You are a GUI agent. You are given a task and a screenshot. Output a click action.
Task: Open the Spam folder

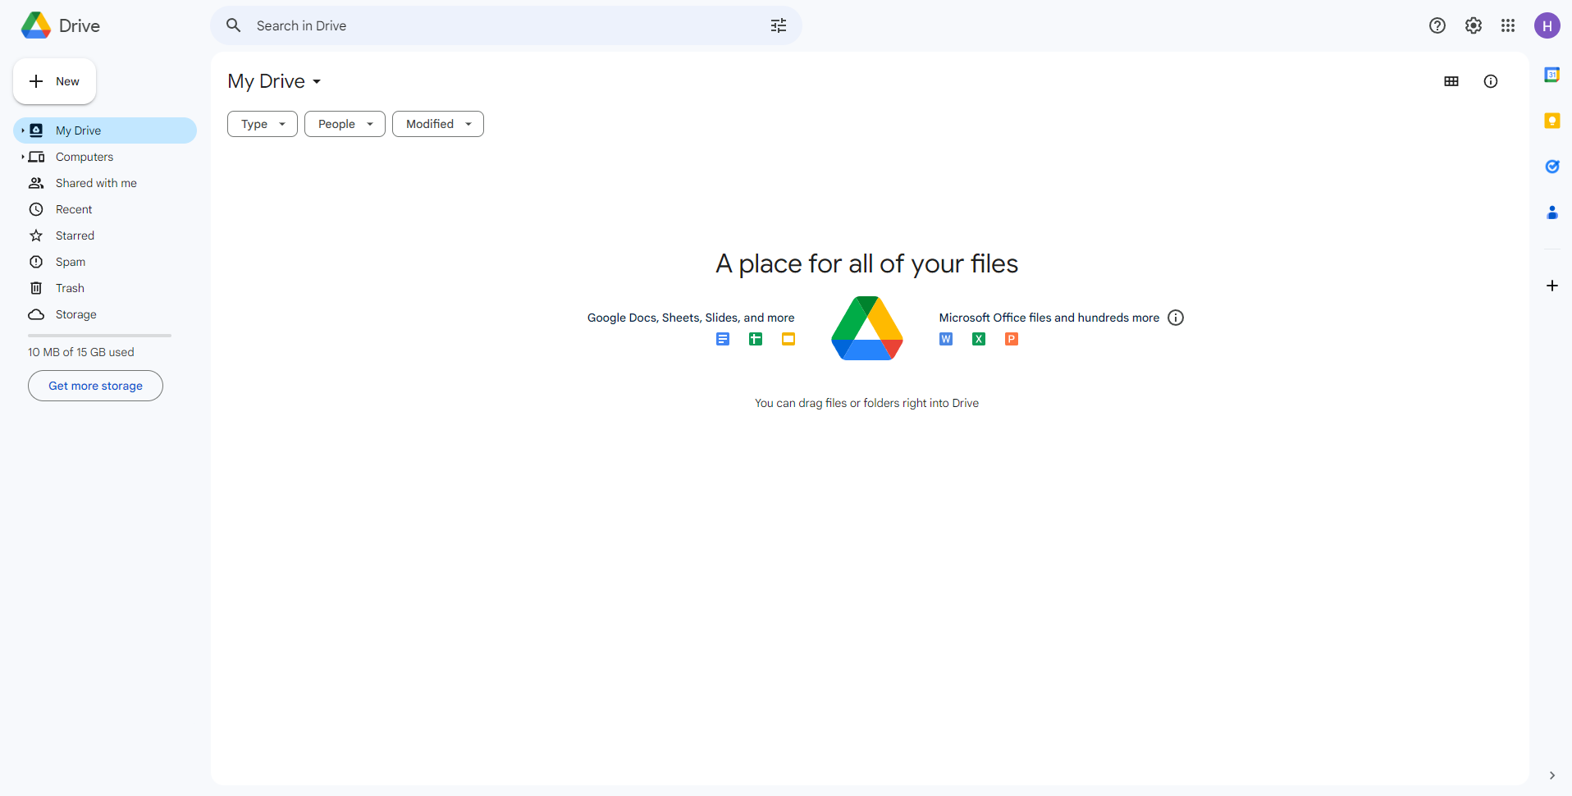click(x=105, y=262)
